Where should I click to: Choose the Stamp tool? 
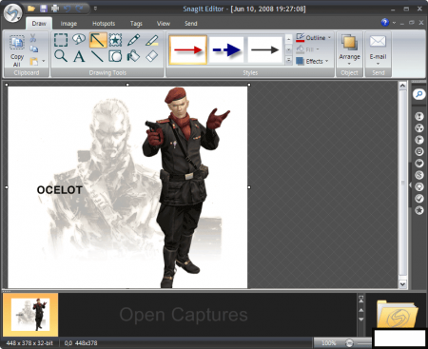pyautogui.click(x=116, y=40)
